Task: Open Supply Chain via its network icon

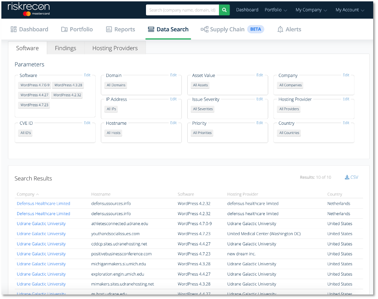Action: (x=204, y=30)
